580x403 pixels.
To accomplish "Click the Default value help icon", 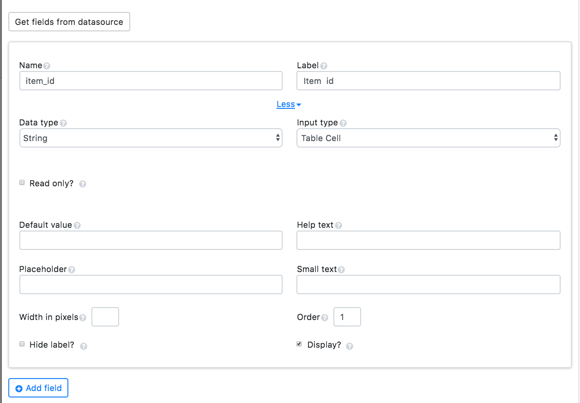I will (x=77, y=225).
